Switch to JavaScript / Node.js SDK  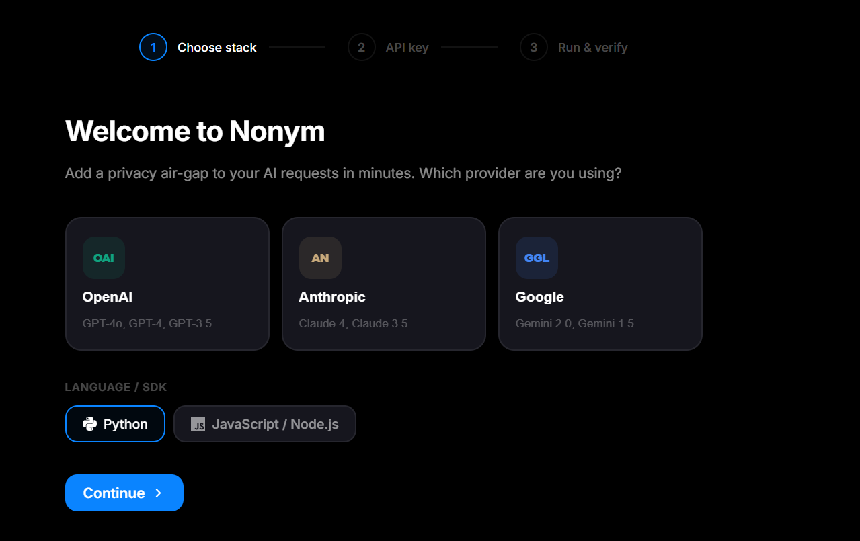coord(264,423)
